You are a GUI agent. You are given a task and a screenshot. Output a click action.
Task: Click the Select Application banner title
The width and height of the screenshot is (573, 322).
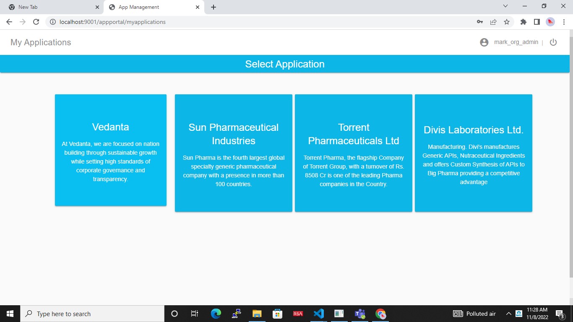(x=285, y=64)
